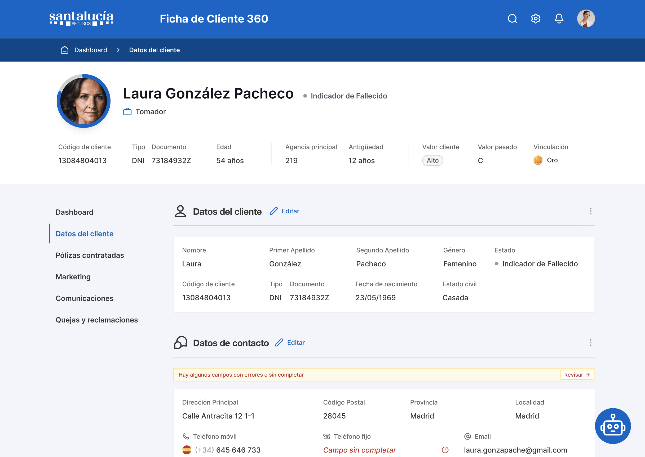Click Dashboard breadcrumb link
Image resolution: width=645 pixels, height=457 pixels.
(x=91, y=50)
